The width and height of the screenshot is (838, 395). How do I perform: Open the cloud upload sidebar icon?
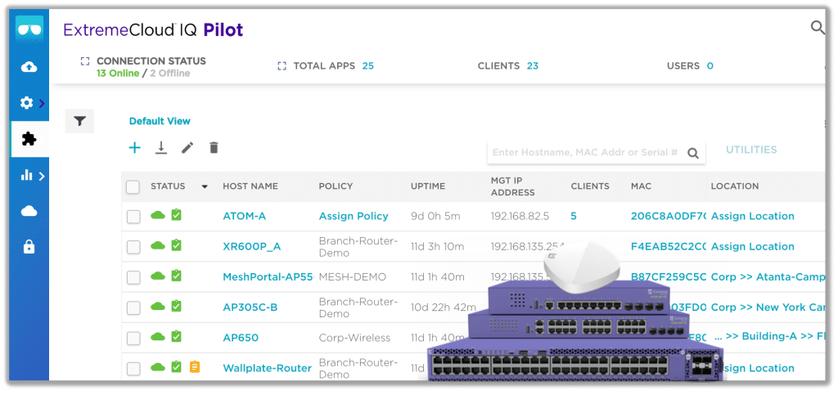pos(29,67)
